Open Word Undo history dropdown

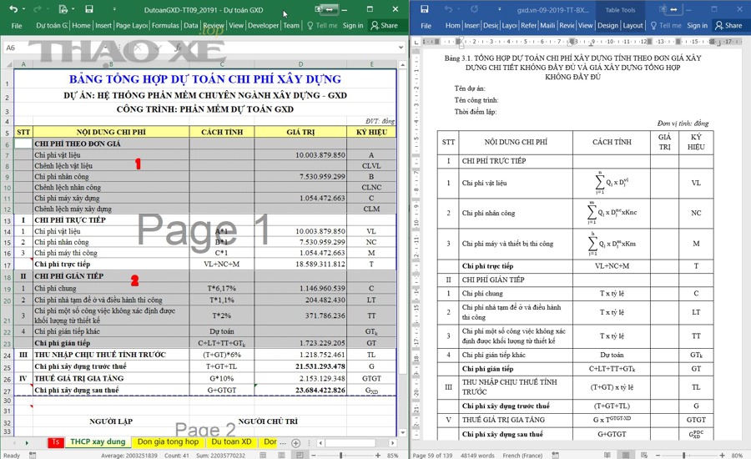pyautogui.click(x=457, y=9)
